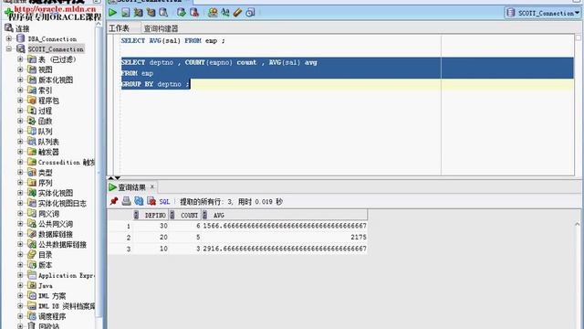Select the 查询结果 result tab

pos(131,187)
